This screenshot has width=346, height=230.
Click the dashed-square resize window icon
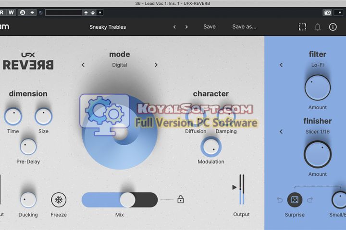click(302, 27)
